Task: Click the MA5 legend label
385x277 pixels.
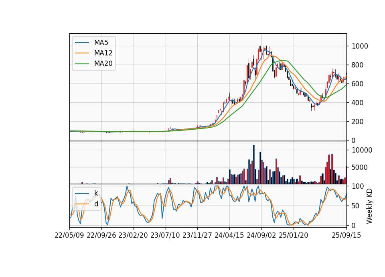Action: click(101, 43)
